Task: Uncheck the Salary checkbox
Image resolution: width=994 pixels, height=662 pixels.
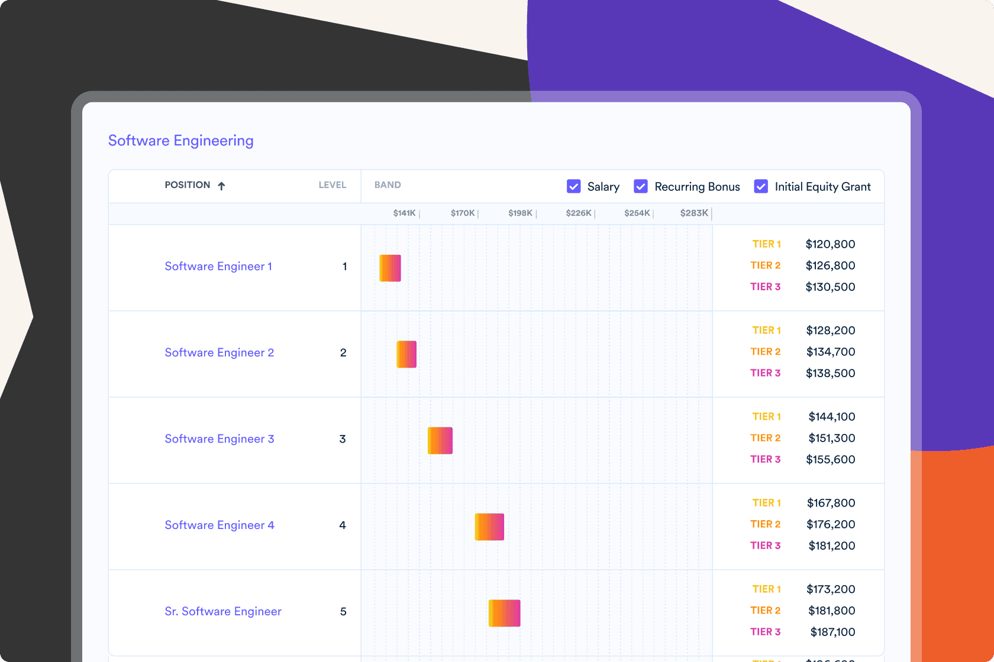Action: pyautogui.click(x=573, y=187)
